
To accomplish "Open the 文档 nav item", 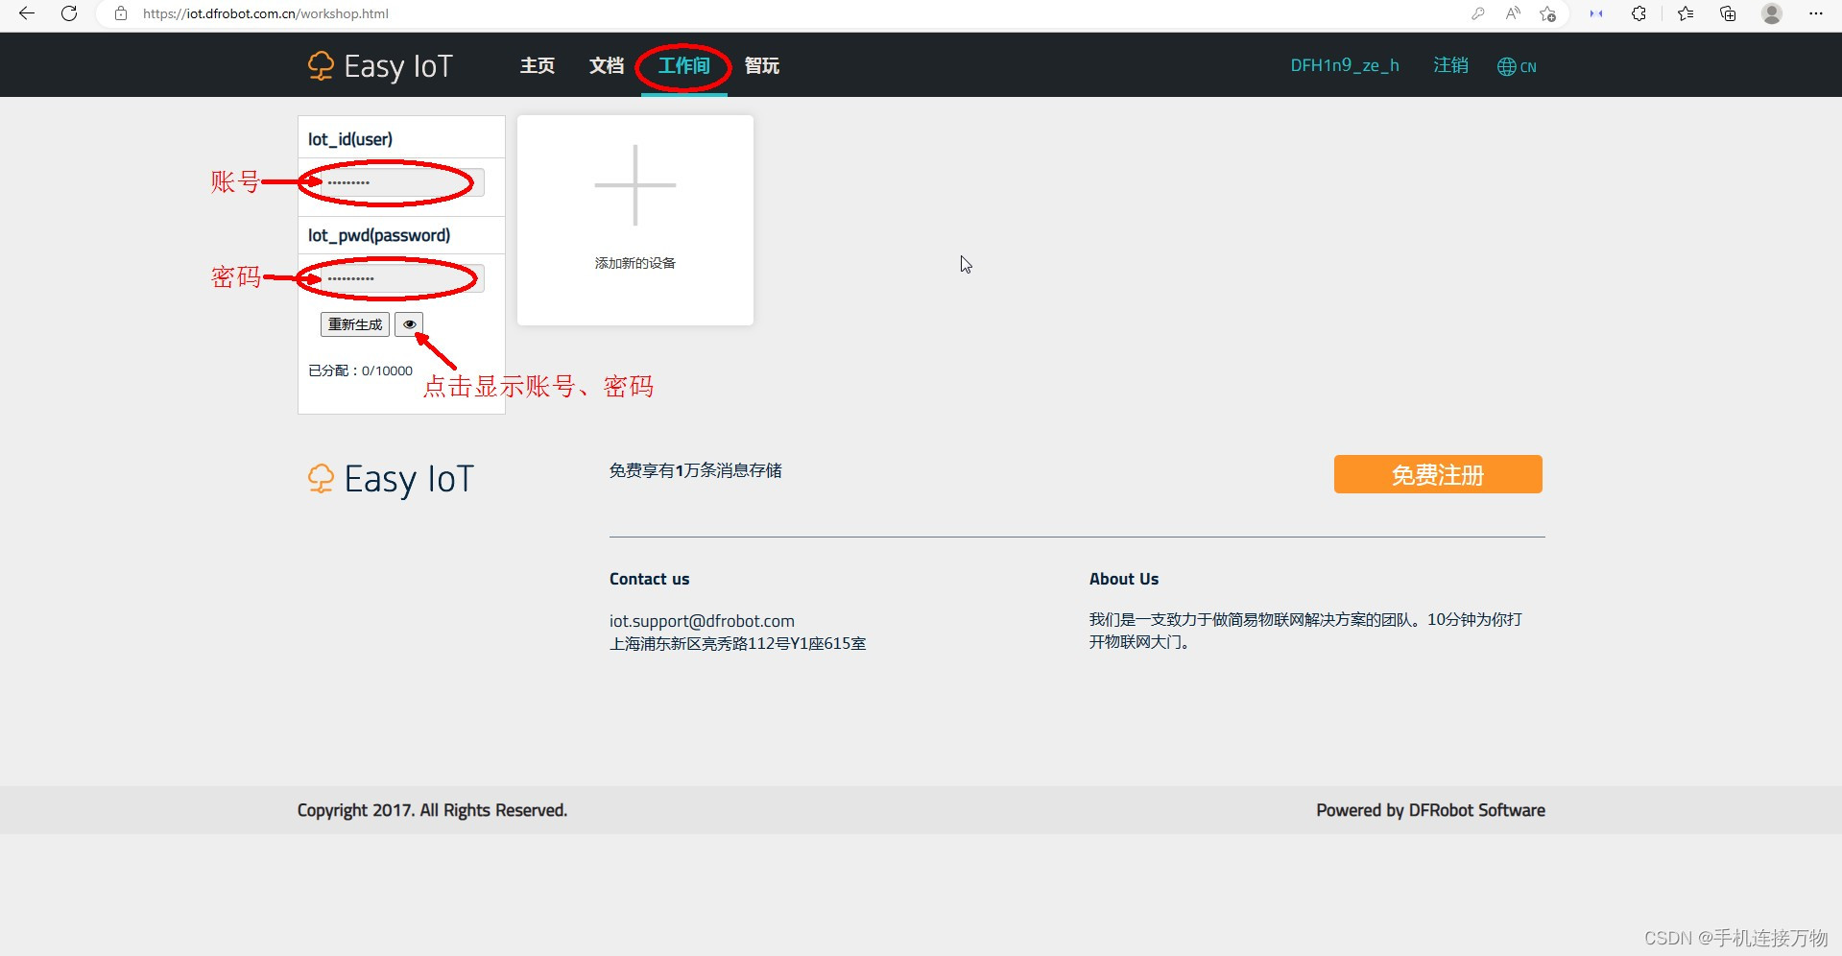I will [x=607, y=65].
